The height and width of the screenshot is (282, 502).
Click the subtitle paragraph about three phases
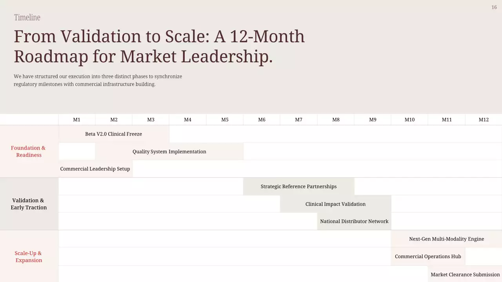click(x=98, y=80)
